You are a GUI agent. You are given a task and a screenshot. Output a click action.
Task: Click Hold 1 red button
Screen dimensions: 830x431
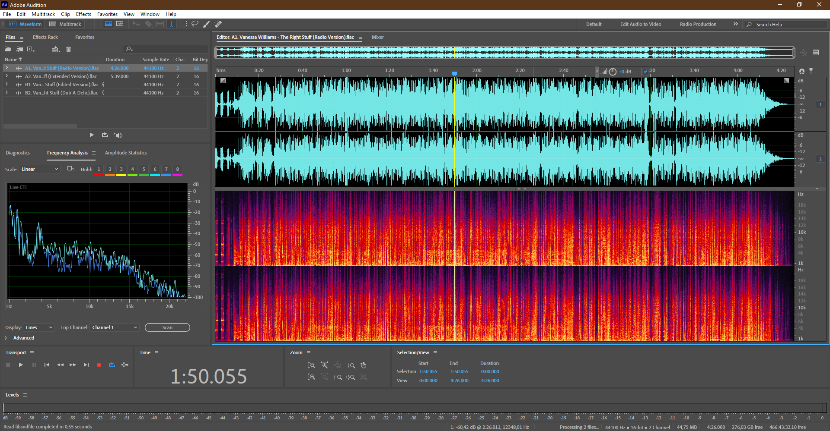point(99,170)
